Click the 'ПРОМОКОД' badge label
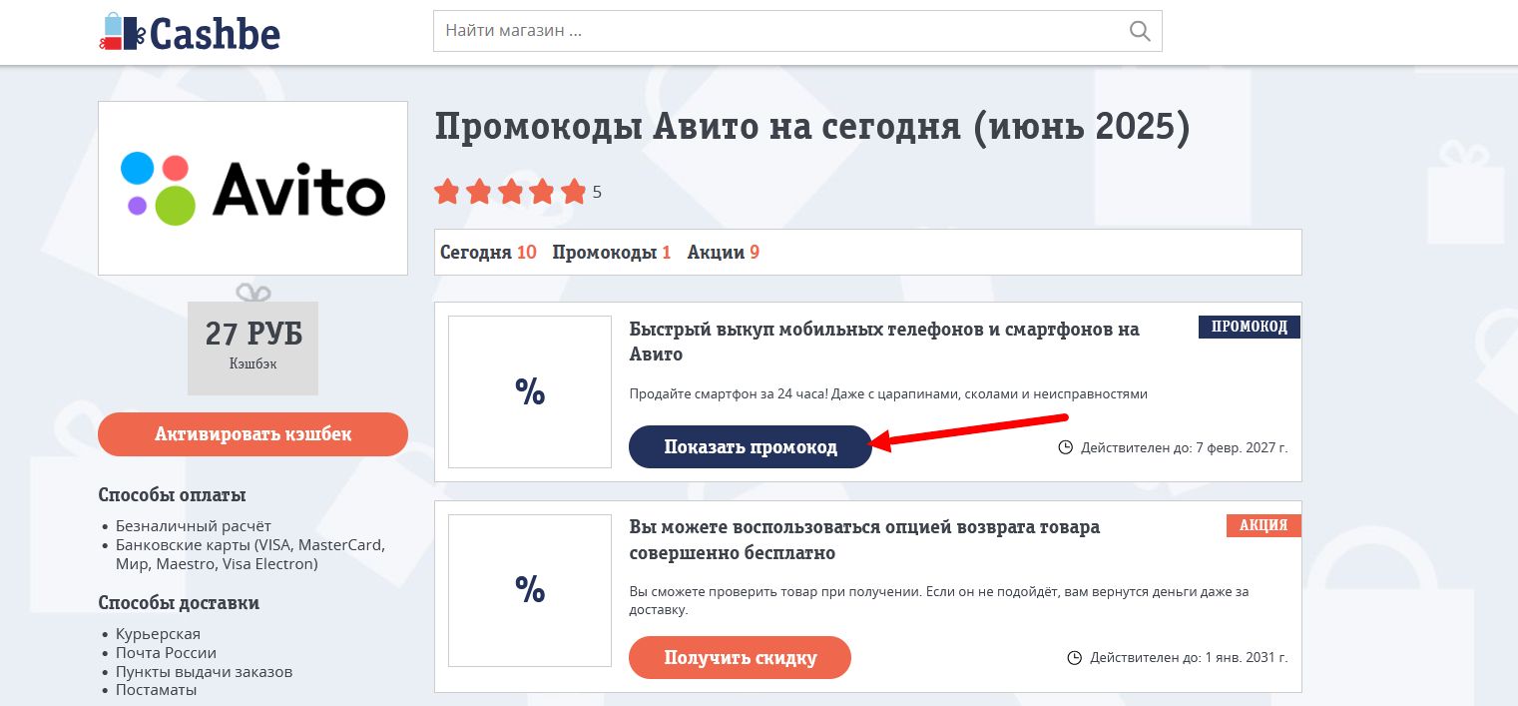This screenshot has width=1518, height=706. tap(1249, 327)
